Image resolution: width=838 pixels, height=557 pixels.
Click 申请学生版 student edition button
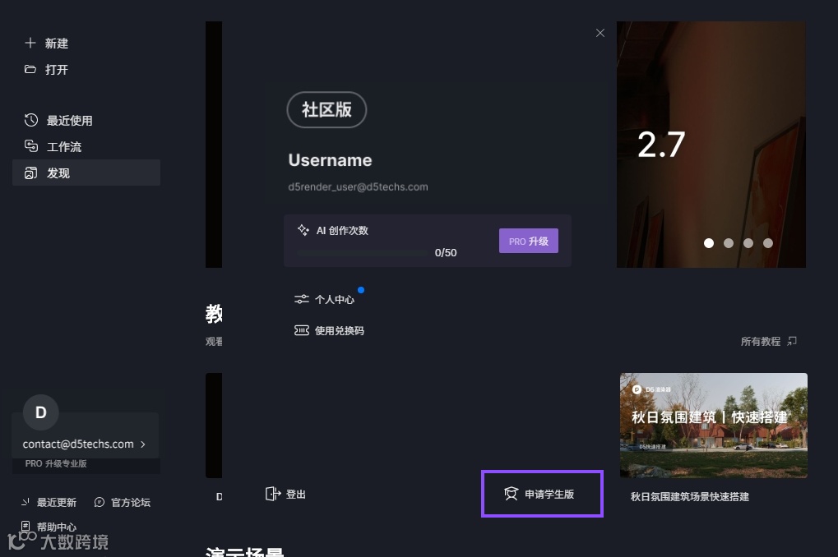(x=542, y=494)
